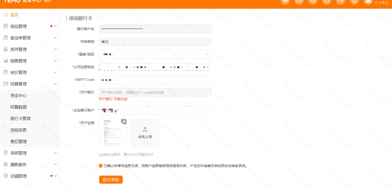The width and height of the screenshot is (392, 188).
Task: Click the 系统管理 shield icon
Action: tap(5, 153)
